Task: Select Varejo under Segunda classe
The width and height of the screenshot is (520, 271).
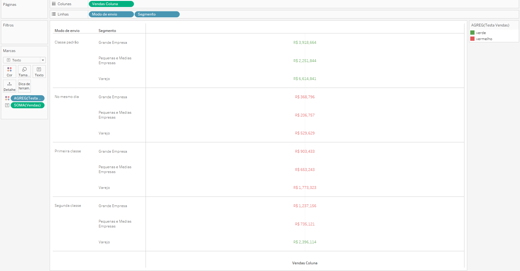Action: 104,242
